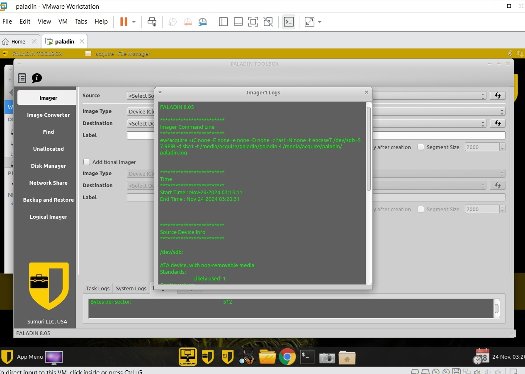Click the Bluetooth icon in guest panel
Viewport: 525px width, 374px height.
[510, 53]
